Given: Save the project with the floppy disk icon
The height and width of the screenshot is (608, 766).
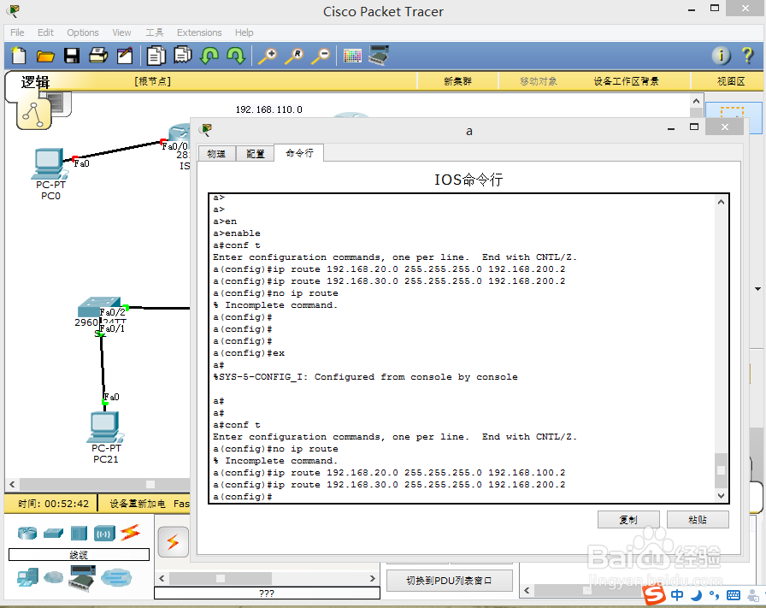Looking at the screenshot, I should pos(72,56).
